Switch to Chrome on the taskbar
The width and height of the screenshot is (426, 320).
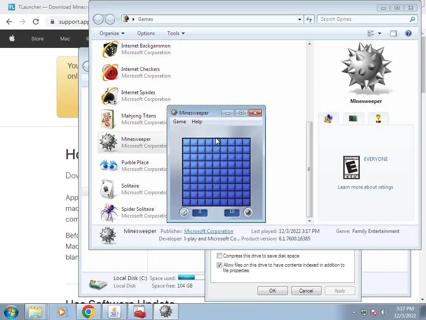[x=88, y=312]
